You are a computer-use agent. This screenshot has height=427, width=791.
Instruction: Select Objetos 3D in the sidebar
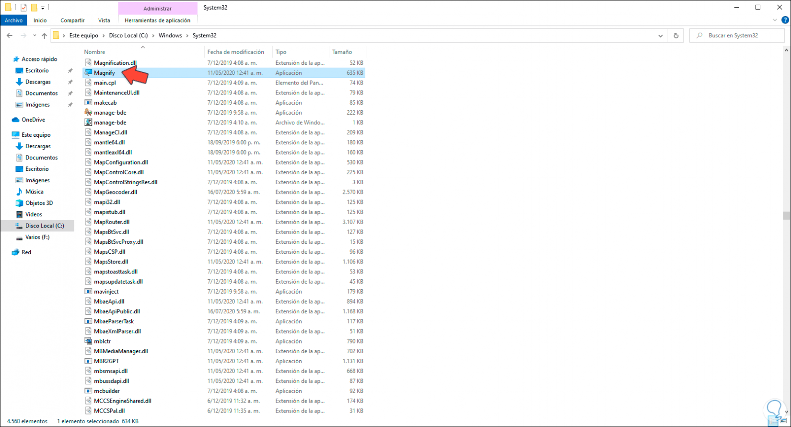click(39, 203)
